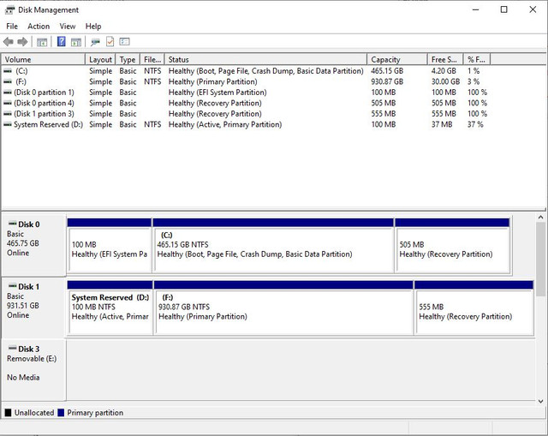
Task: Select the (Disk 1 partition 3) volume row
Action: [x=245, y=114]
